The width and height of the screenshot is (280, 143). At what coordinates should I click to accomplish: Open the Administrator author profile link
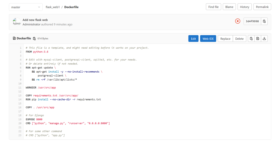point(31,24)
